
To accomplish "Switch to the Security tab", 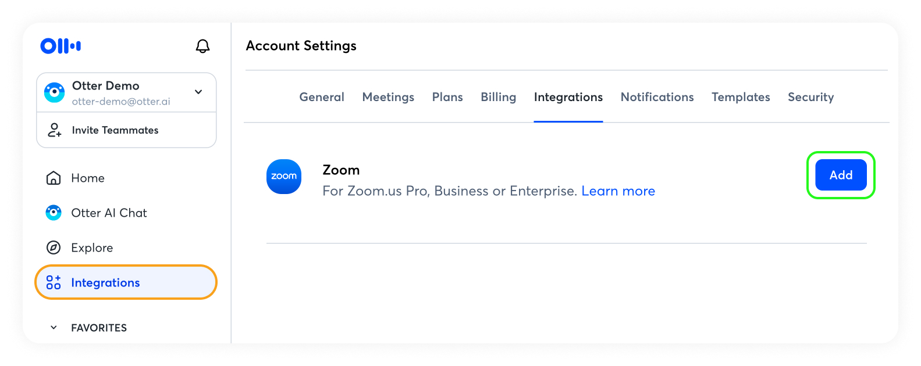I will click(810, 97).
